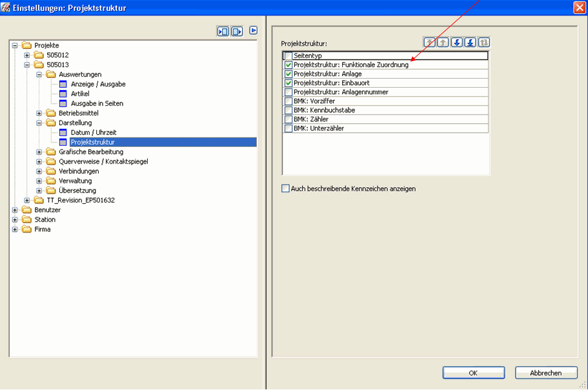
Task: Click the page icon beside the selected Projektstruktur
Action: 63,142
